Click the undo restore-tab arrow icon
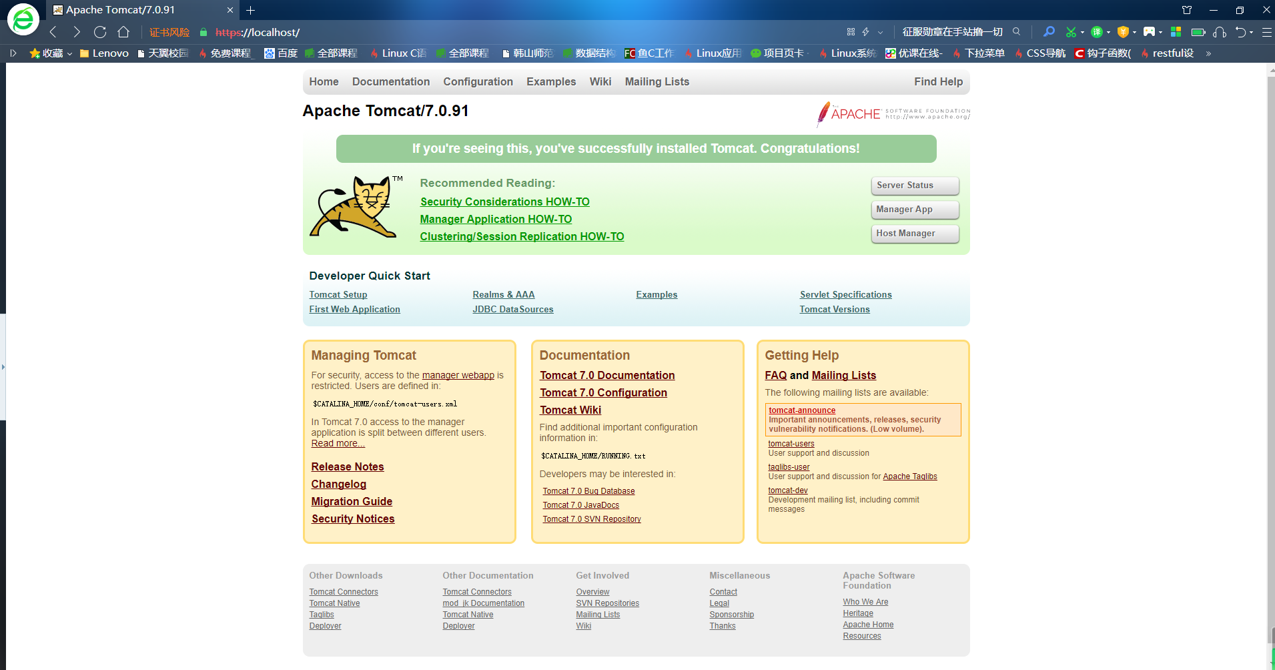Image resolution: width=1275 pixels, height=670 pixels. click(1241, 32)
